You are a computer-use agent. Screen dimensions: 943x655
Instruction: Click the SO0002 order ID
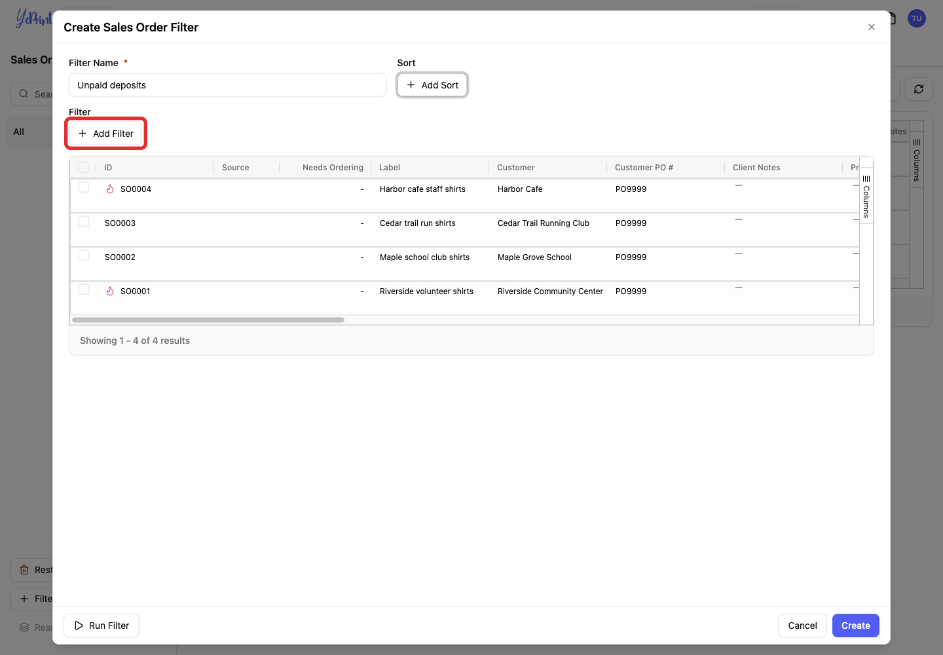120,257
